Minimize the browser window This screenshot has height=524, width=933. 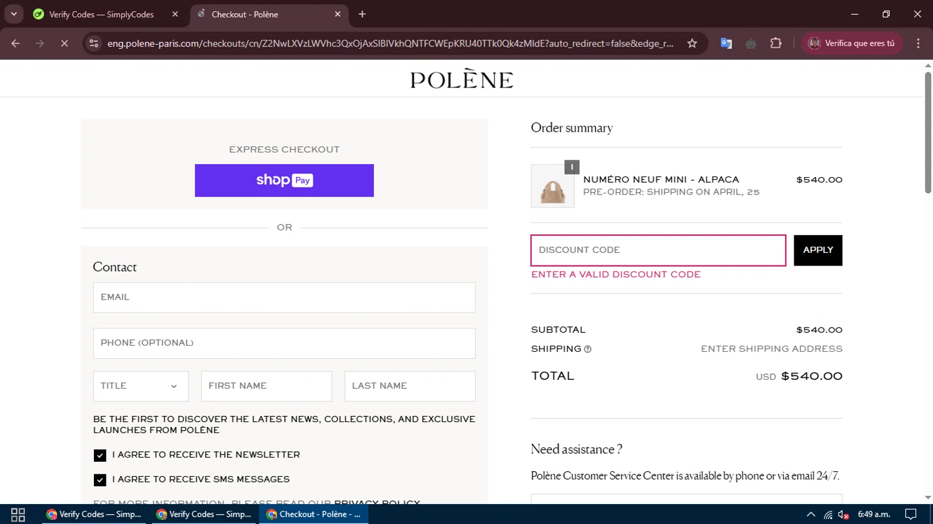click(855, 14)
